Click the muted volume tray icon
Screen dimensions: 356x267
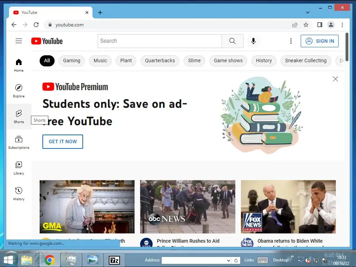coord(308,260)
